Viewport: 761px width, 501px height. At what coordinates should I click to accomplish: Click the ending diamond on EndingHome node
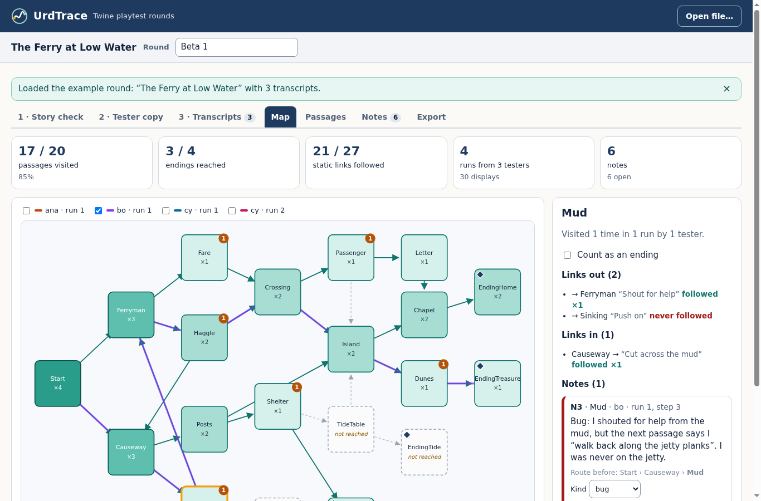[480, 274]
